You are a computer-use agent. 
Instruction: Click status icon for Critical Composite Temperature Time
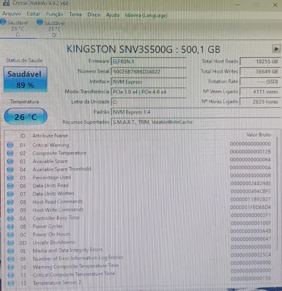(11, 275)
